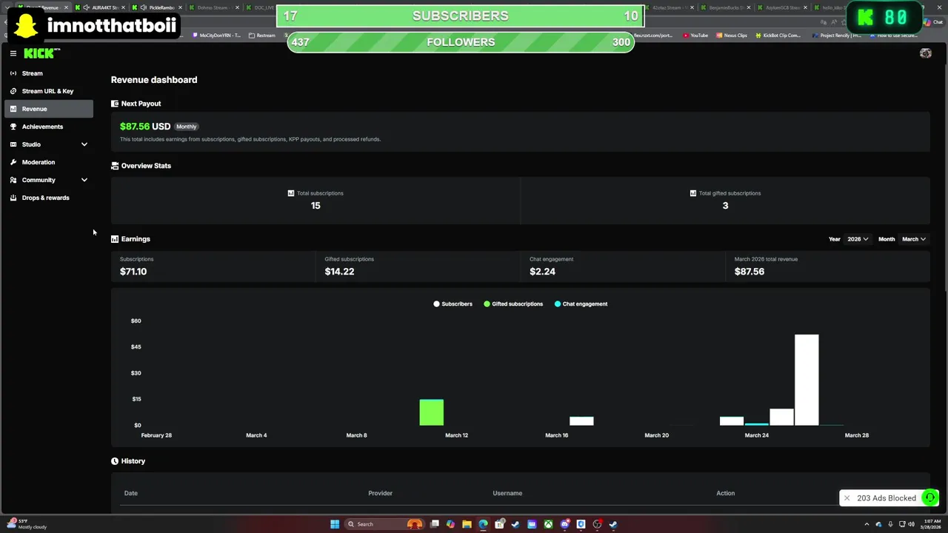The width and height of the screenshot is (948, 533).
Task: Click the Chat engagement $2.24 value
Action: 542,272
